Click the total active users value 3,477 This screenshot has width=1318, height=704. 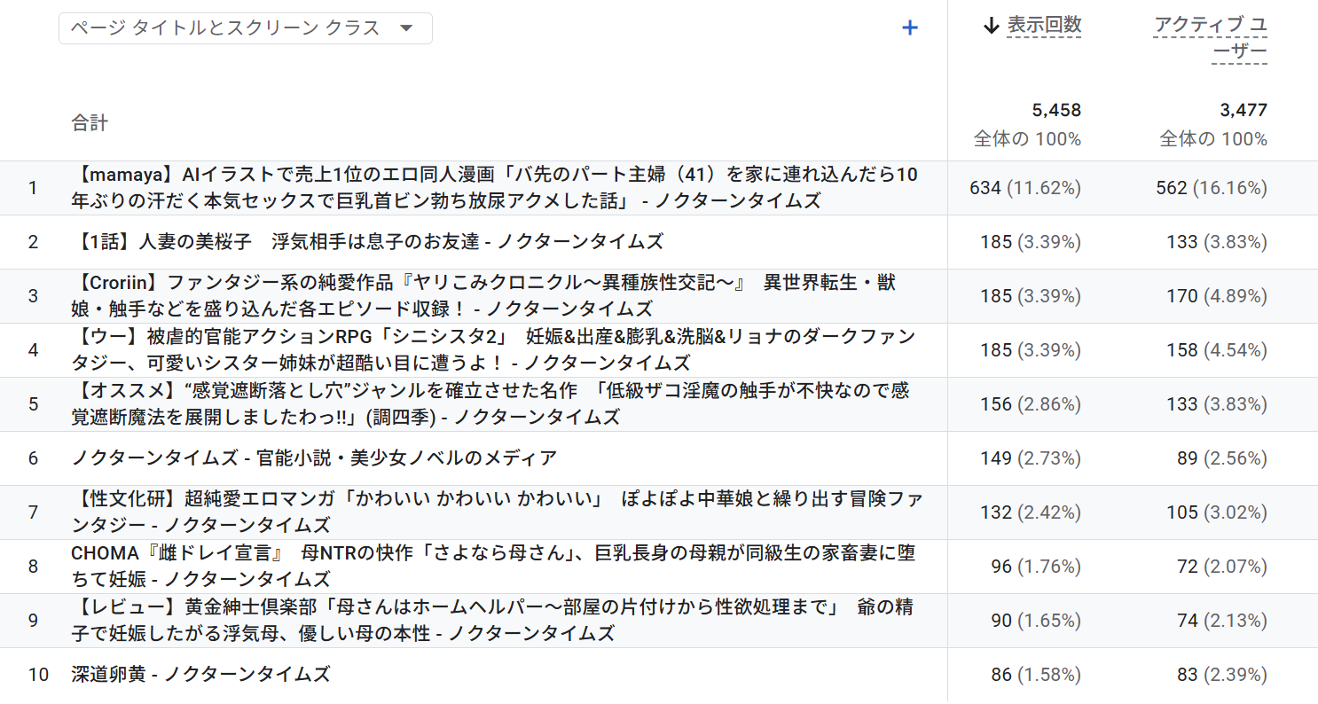[x=1243, y=111]
